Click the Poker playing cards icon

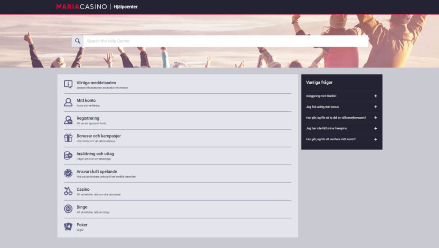coord(68,227)
